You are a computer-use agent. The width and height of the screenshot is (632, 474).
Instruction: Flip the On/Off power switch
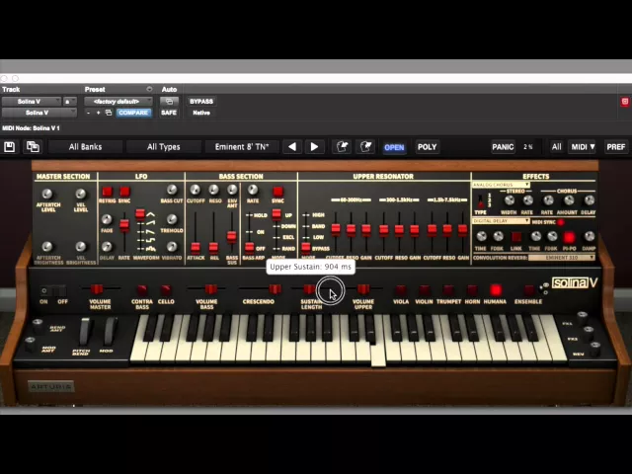tap(53, 290)
